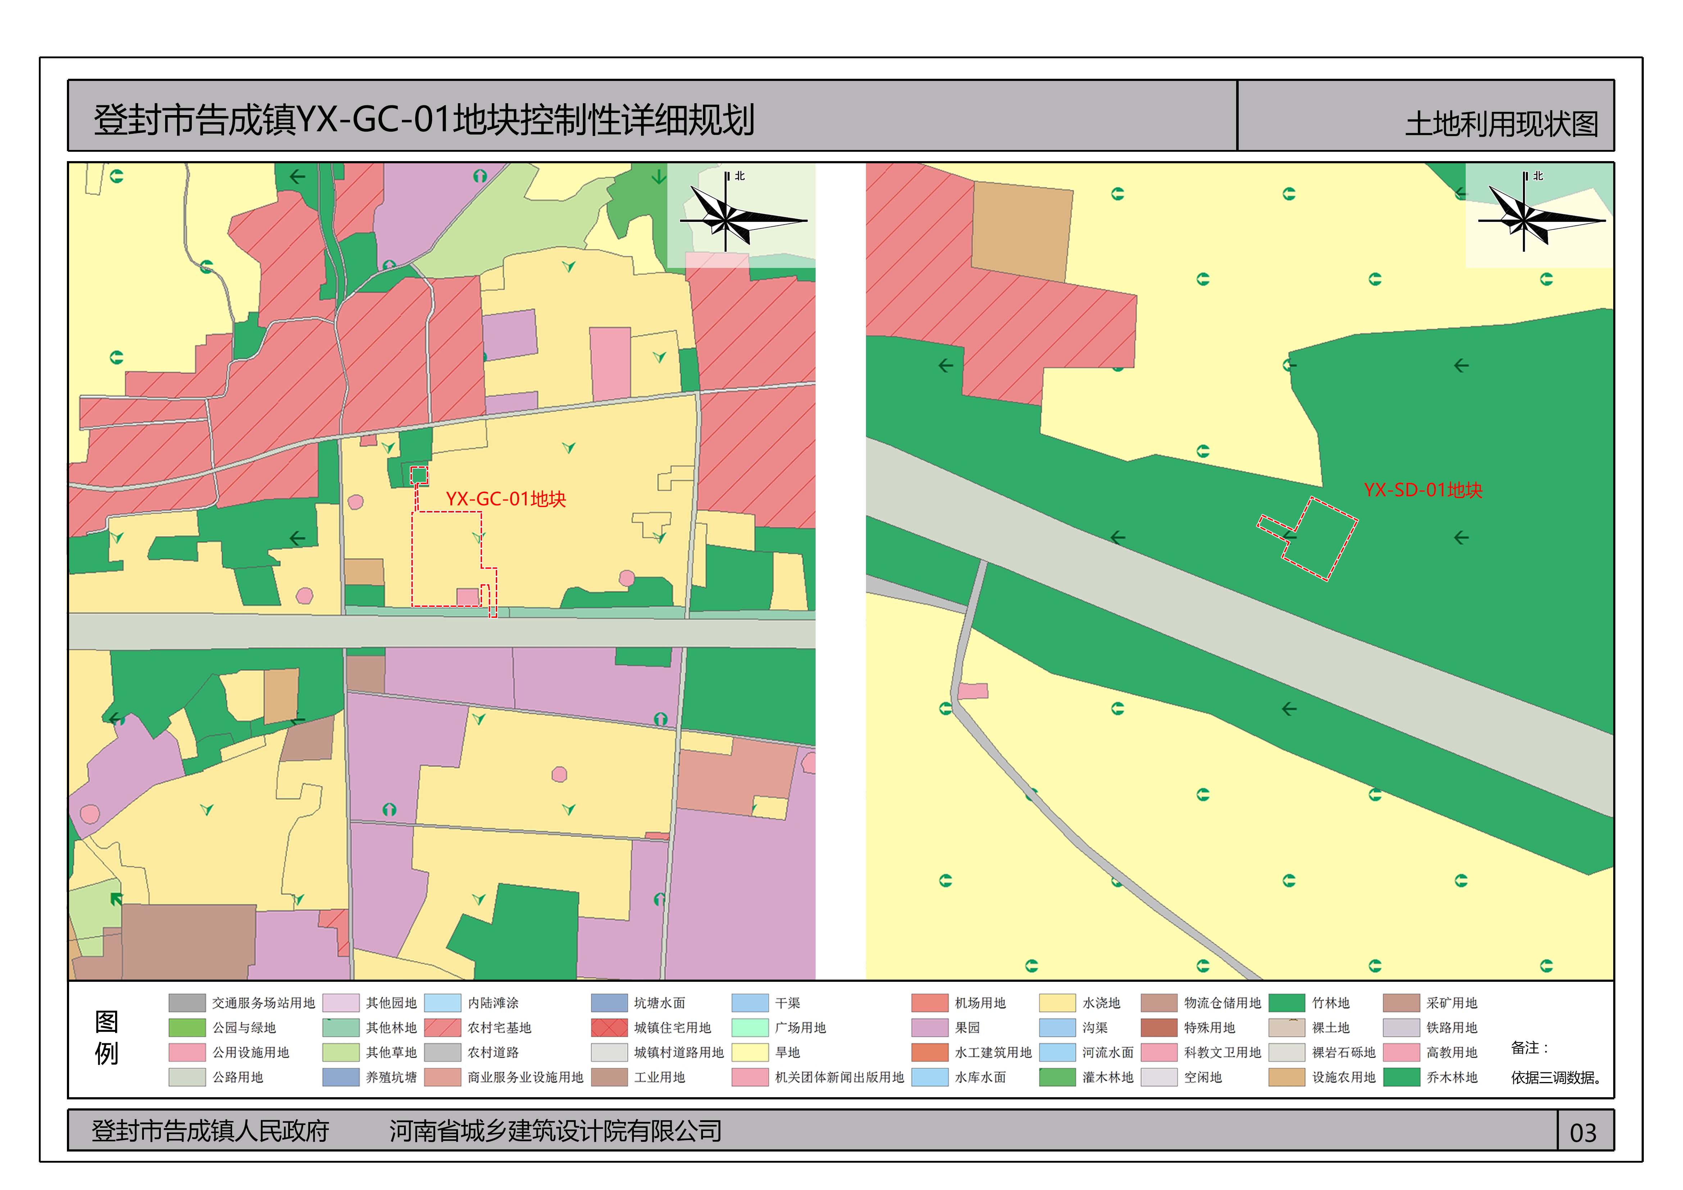The width and height of the screenshot is (1683, 1190).
Task: Click the 农村宅基地 hatched legend swatch
Action: click(x=442, y=1027)
